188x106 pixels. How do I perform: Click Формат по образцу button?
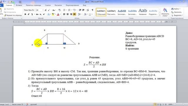pos(13,15)
